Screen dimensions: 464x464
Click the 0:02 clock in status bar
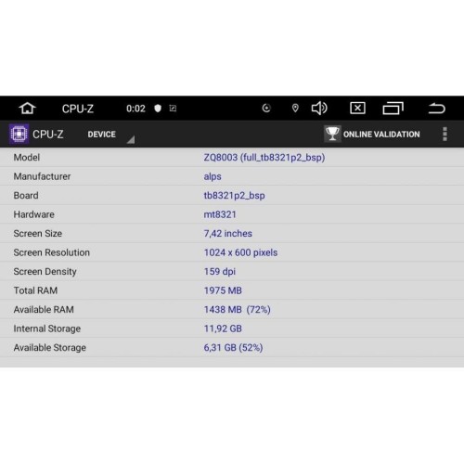(135, 109)
